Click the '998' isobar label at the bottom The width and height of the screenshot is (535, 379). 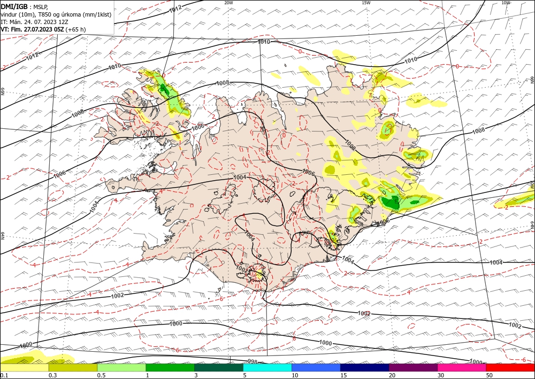pos(252,361)
